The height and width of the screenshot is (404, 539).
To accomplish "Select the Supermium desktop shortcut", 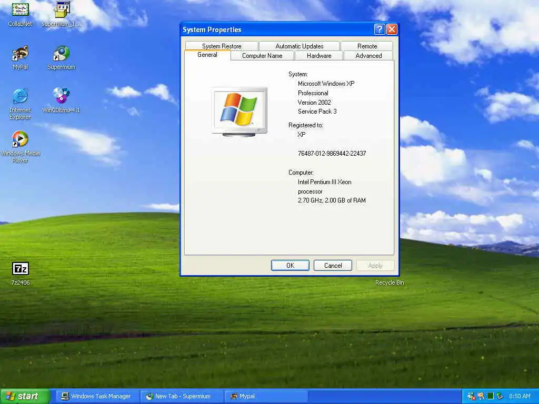I will [61, 57].
